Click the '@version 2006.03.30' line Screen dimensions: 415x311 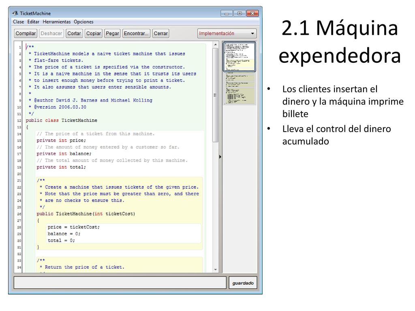click(x=58, y=107)
